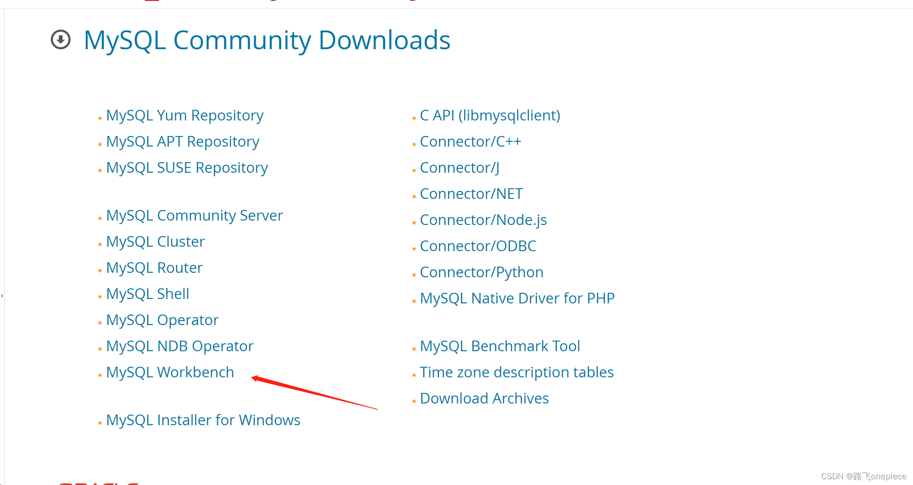This screenshot has width=913, height=485.
Task: Open the MySQL Router download page
Action: tap(154, 268)
